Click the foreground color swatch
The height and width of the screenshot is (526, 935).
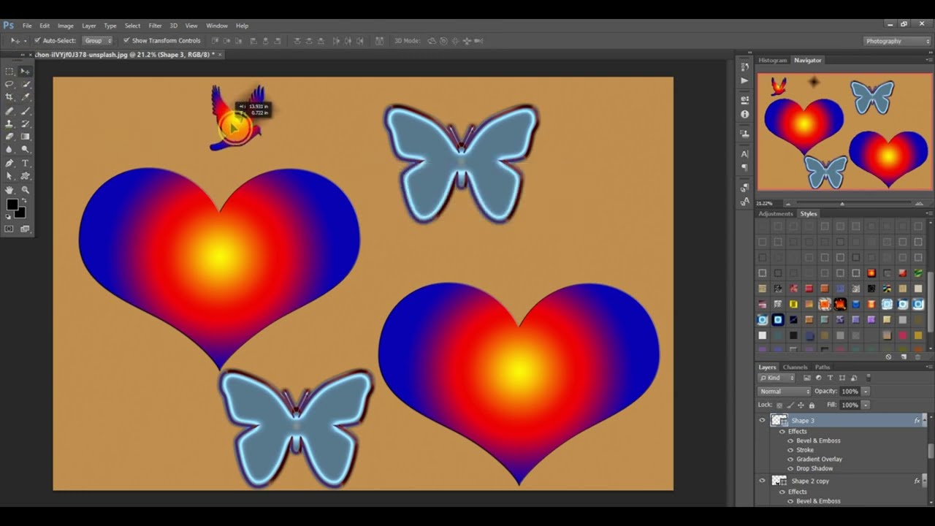12,205
